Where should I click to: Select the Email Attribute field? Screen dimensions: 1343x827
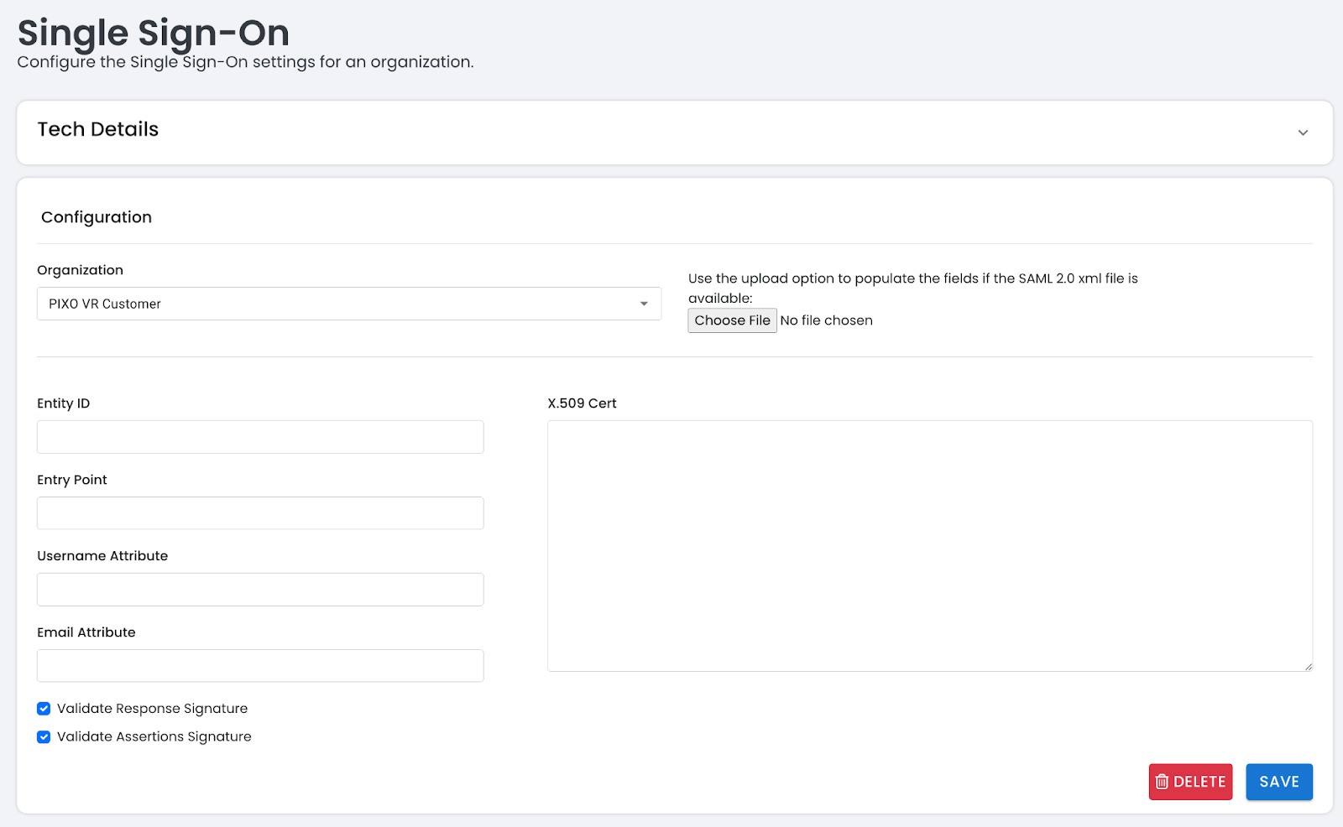pyautogui.click(x=260, y=666)
